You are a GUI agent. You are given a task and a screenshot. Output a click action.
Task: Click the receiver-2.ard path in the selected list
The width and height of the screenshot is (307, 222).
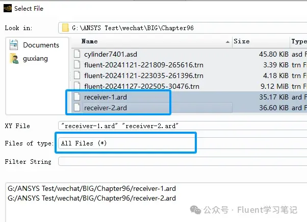(x=92, y=199)
